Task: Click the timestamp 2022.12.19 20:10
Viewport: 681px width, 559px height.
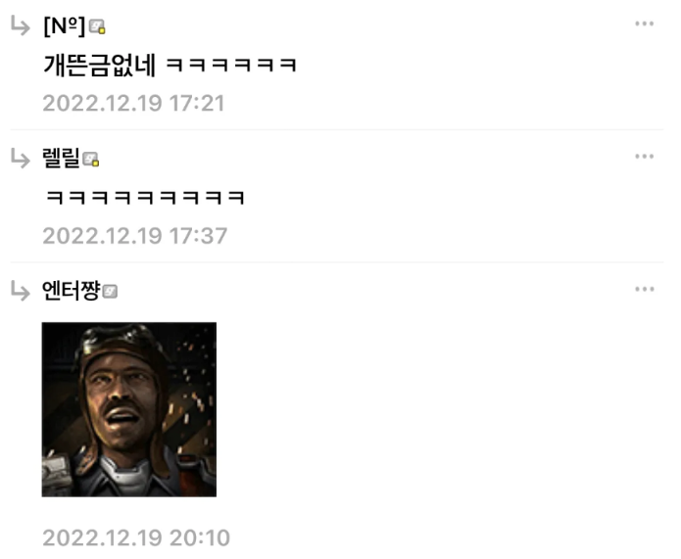Action: coord(136,538)
